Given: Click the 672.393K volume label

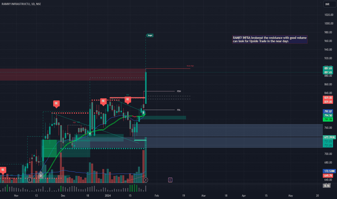Looking at the screenshot, I should [329, 137].
